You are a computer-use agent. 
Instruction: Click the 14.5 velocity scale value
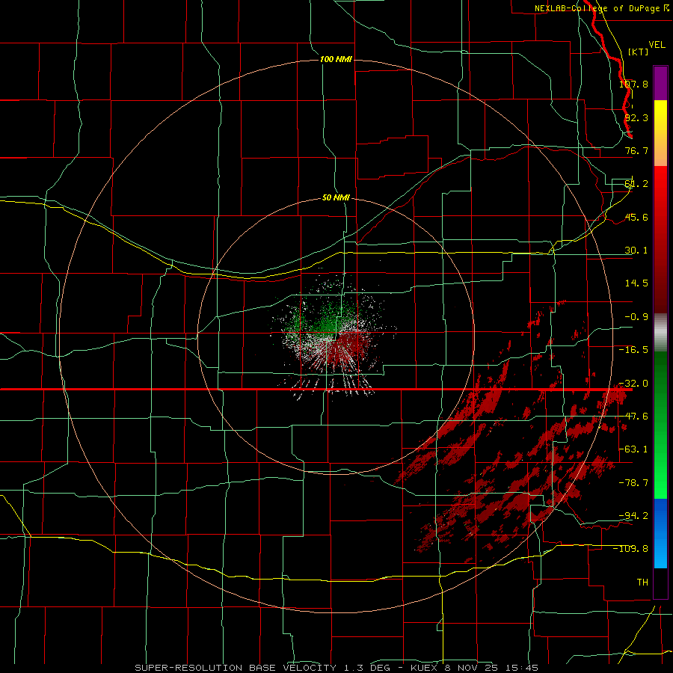(636, 283)
